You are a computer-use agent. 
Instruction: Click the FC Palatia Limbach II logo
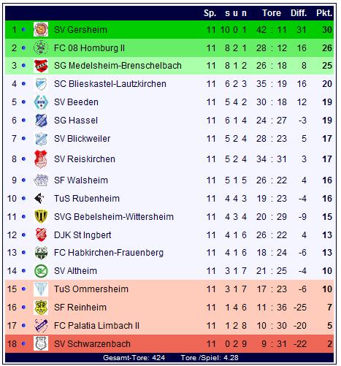coord(41,325)
